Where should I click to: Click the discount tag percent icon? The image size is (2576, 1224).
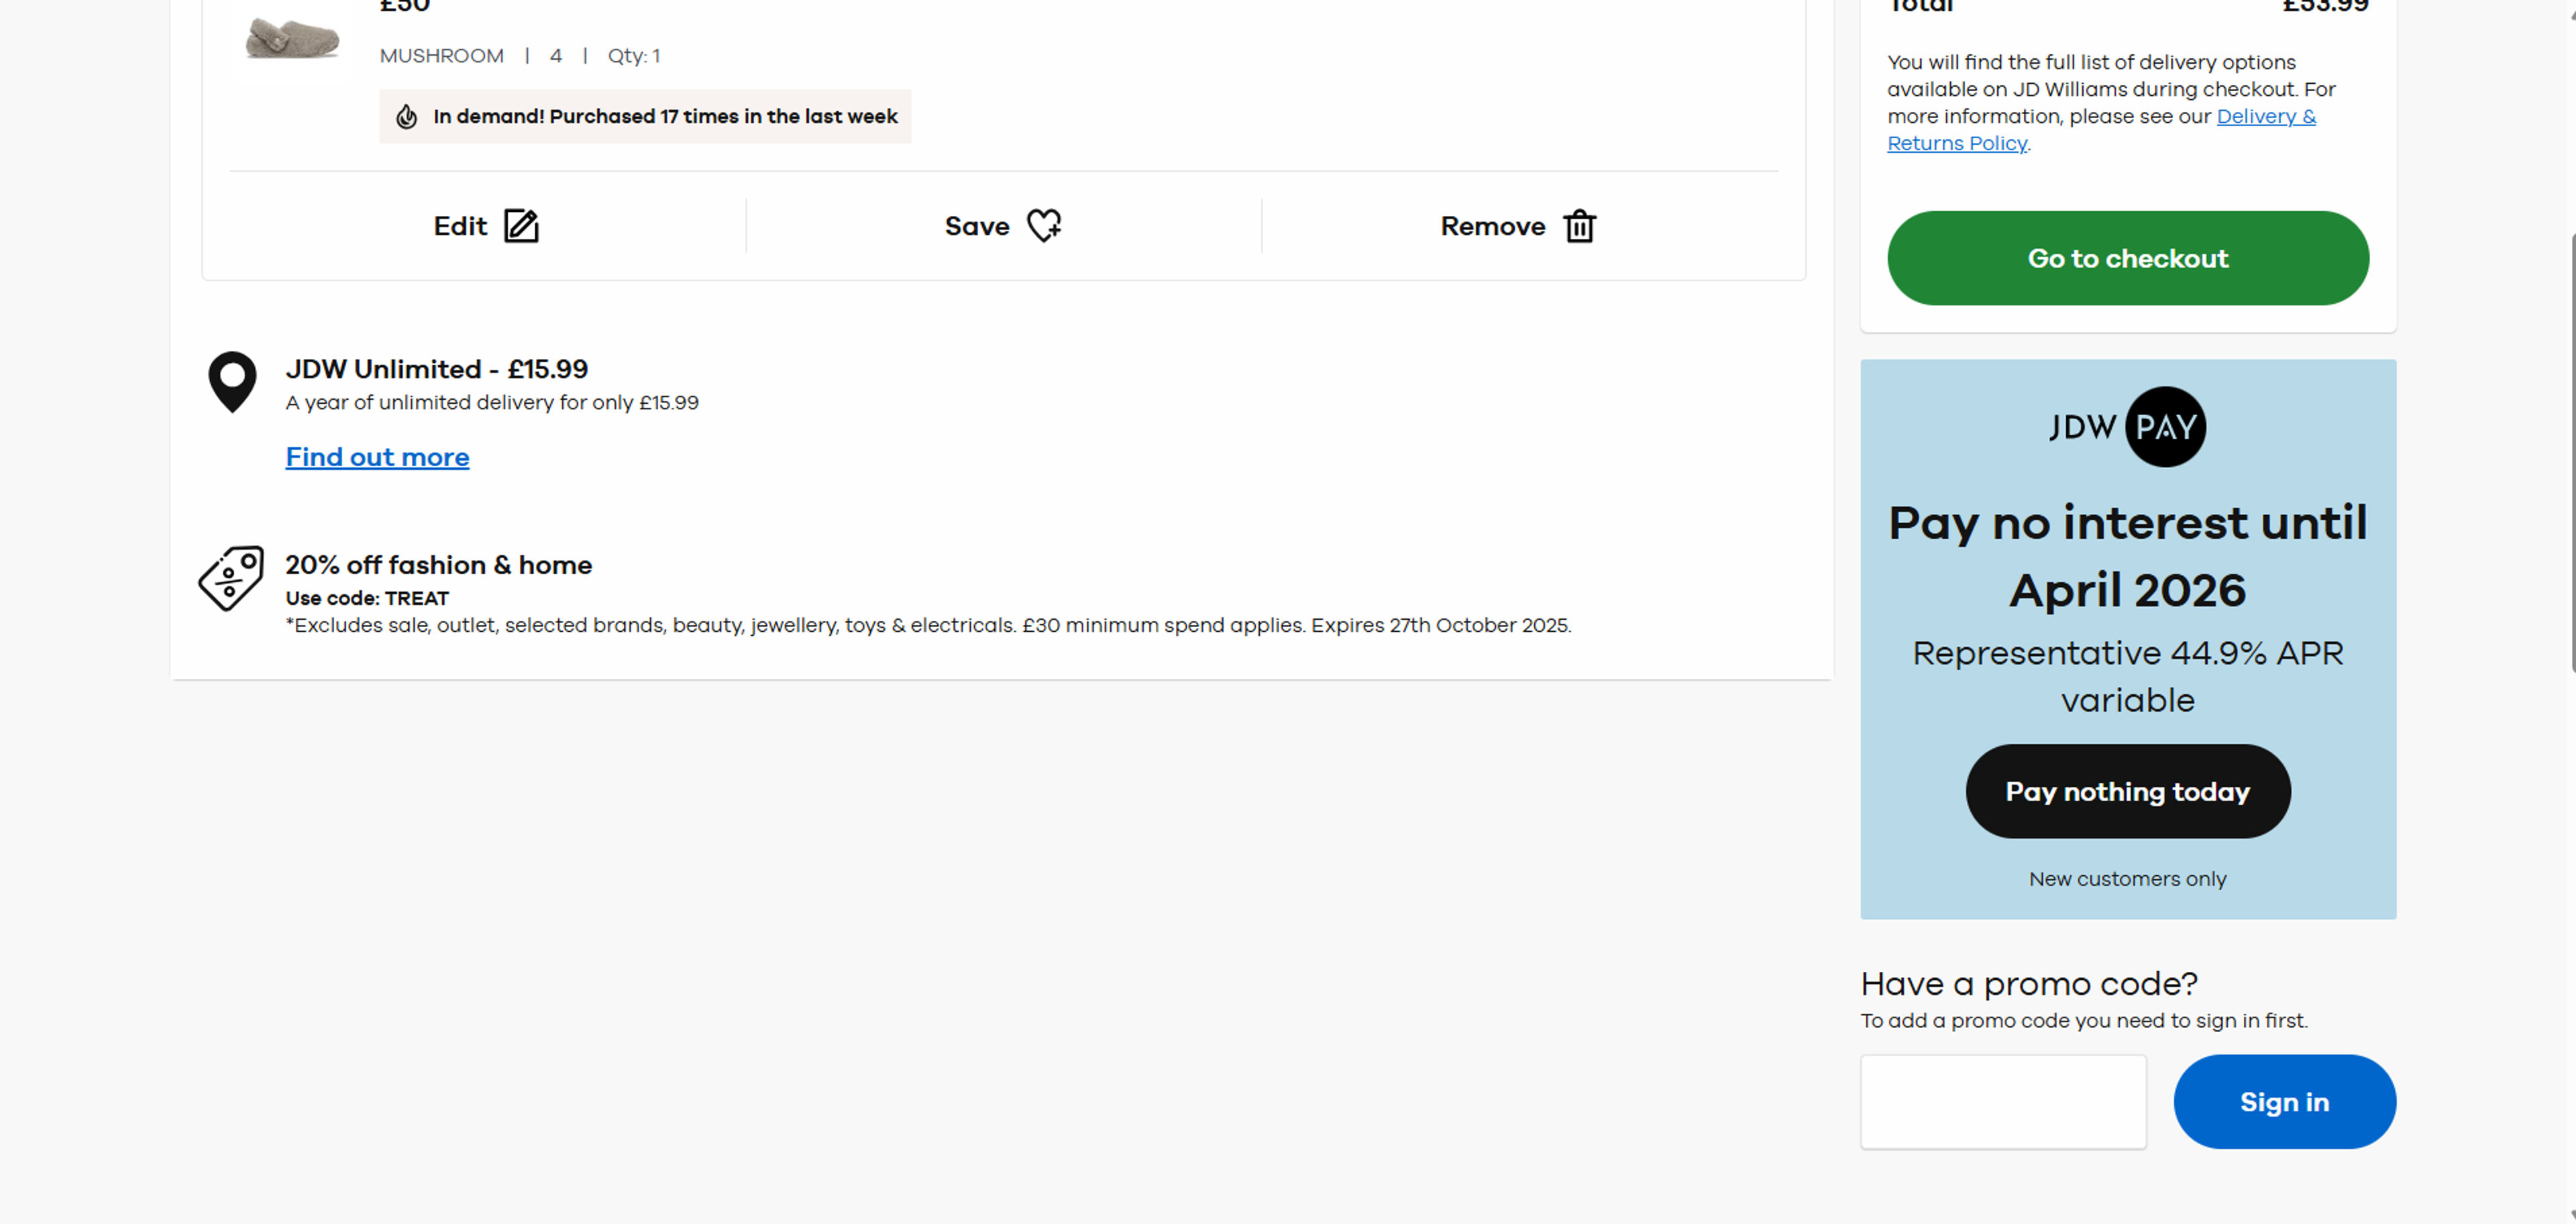231,578
